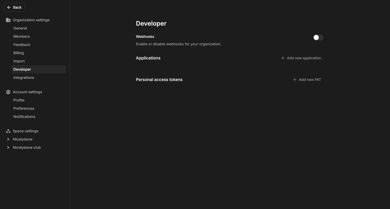Expand the Nicelydone space chevron
Screen dimensions: 390x209
coord(8,139)
